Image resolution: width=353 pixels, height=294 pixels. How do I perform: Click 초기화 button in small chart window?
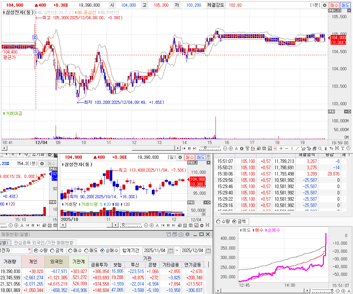tap(38, 155)
